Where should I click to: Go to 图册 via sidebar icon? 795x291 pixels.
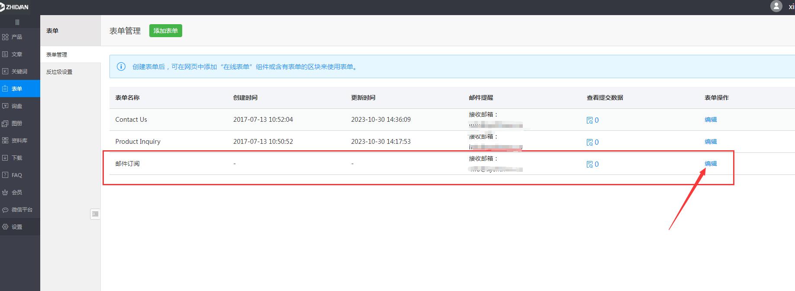[5, 123]
